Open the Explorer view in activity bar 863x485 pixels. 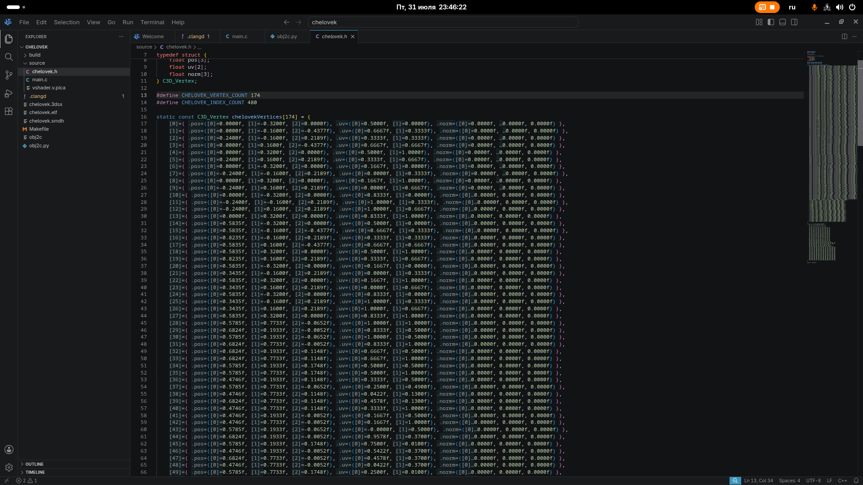pos(9,39)
